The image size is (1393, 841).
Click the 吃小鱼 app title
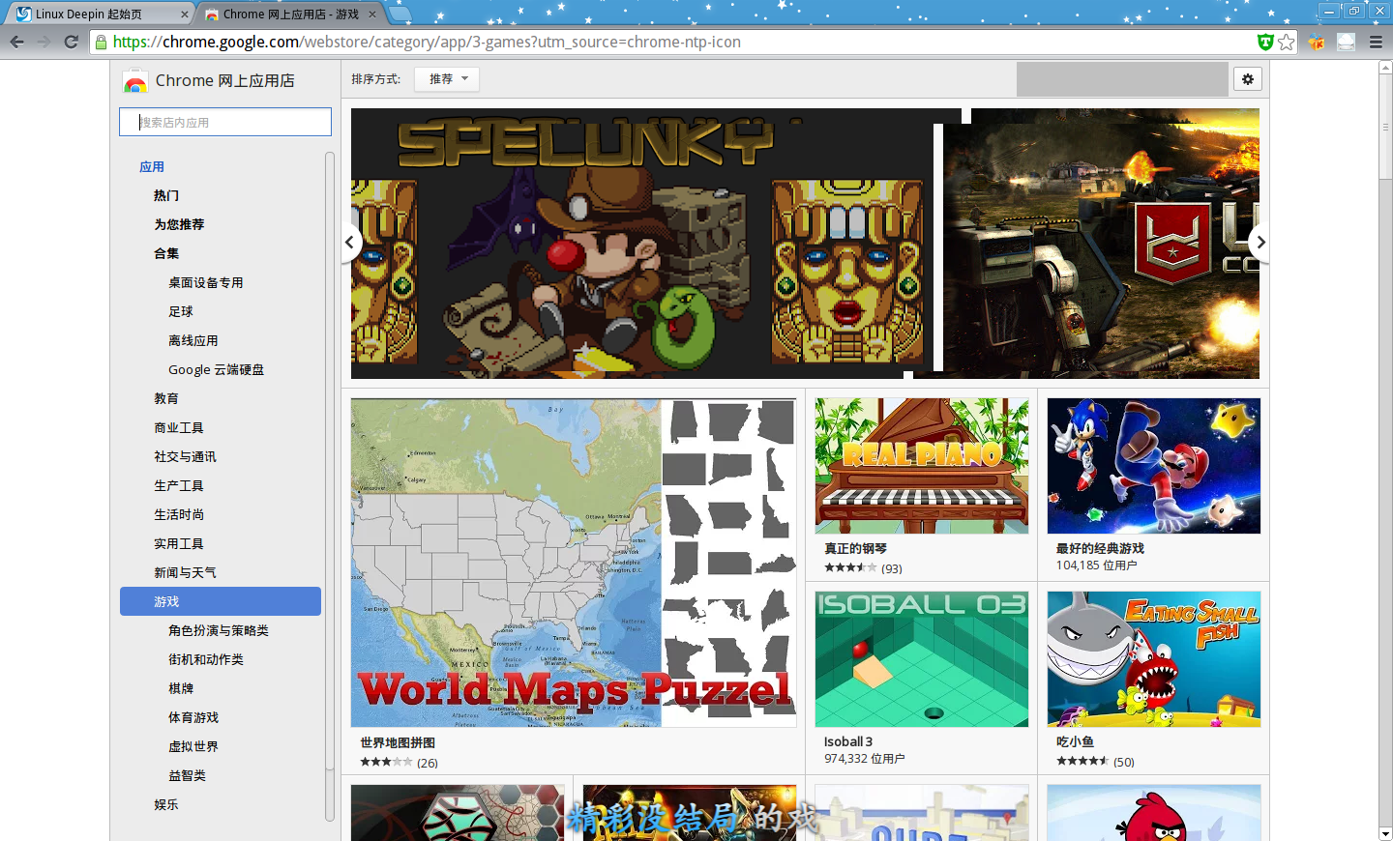(1075, 741)
